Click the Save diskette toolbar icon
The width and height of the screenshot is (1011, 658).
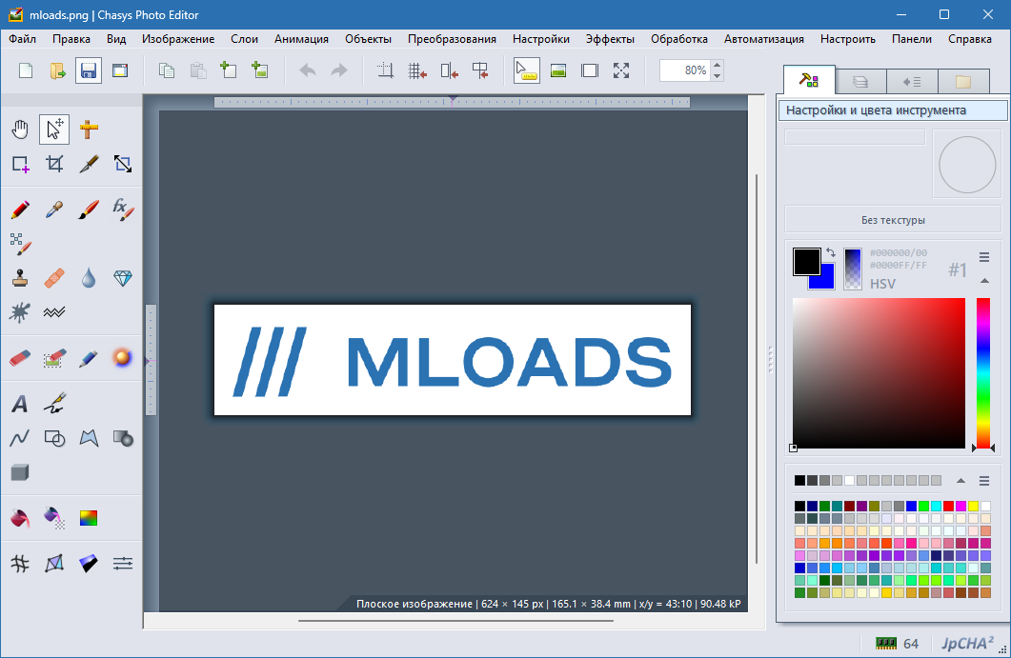(89, 70)
